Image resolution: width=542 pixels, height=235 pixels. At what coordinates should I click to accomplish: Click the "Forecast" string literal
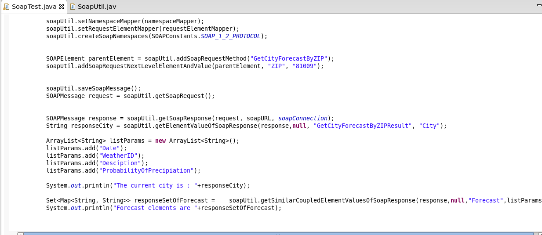point(486,200)
